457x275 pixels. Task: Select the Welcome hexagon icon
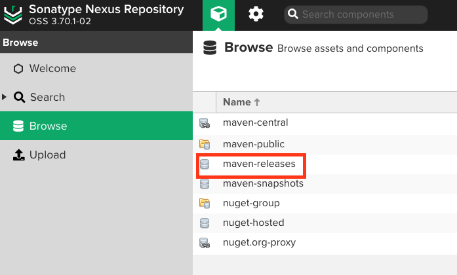18,69
